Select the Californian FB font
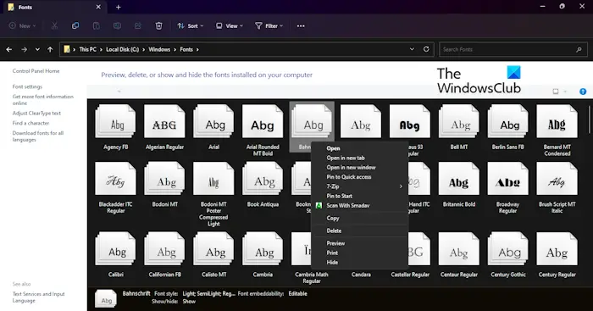The width and height of the screenshot is (593, 311). point(165,255)
